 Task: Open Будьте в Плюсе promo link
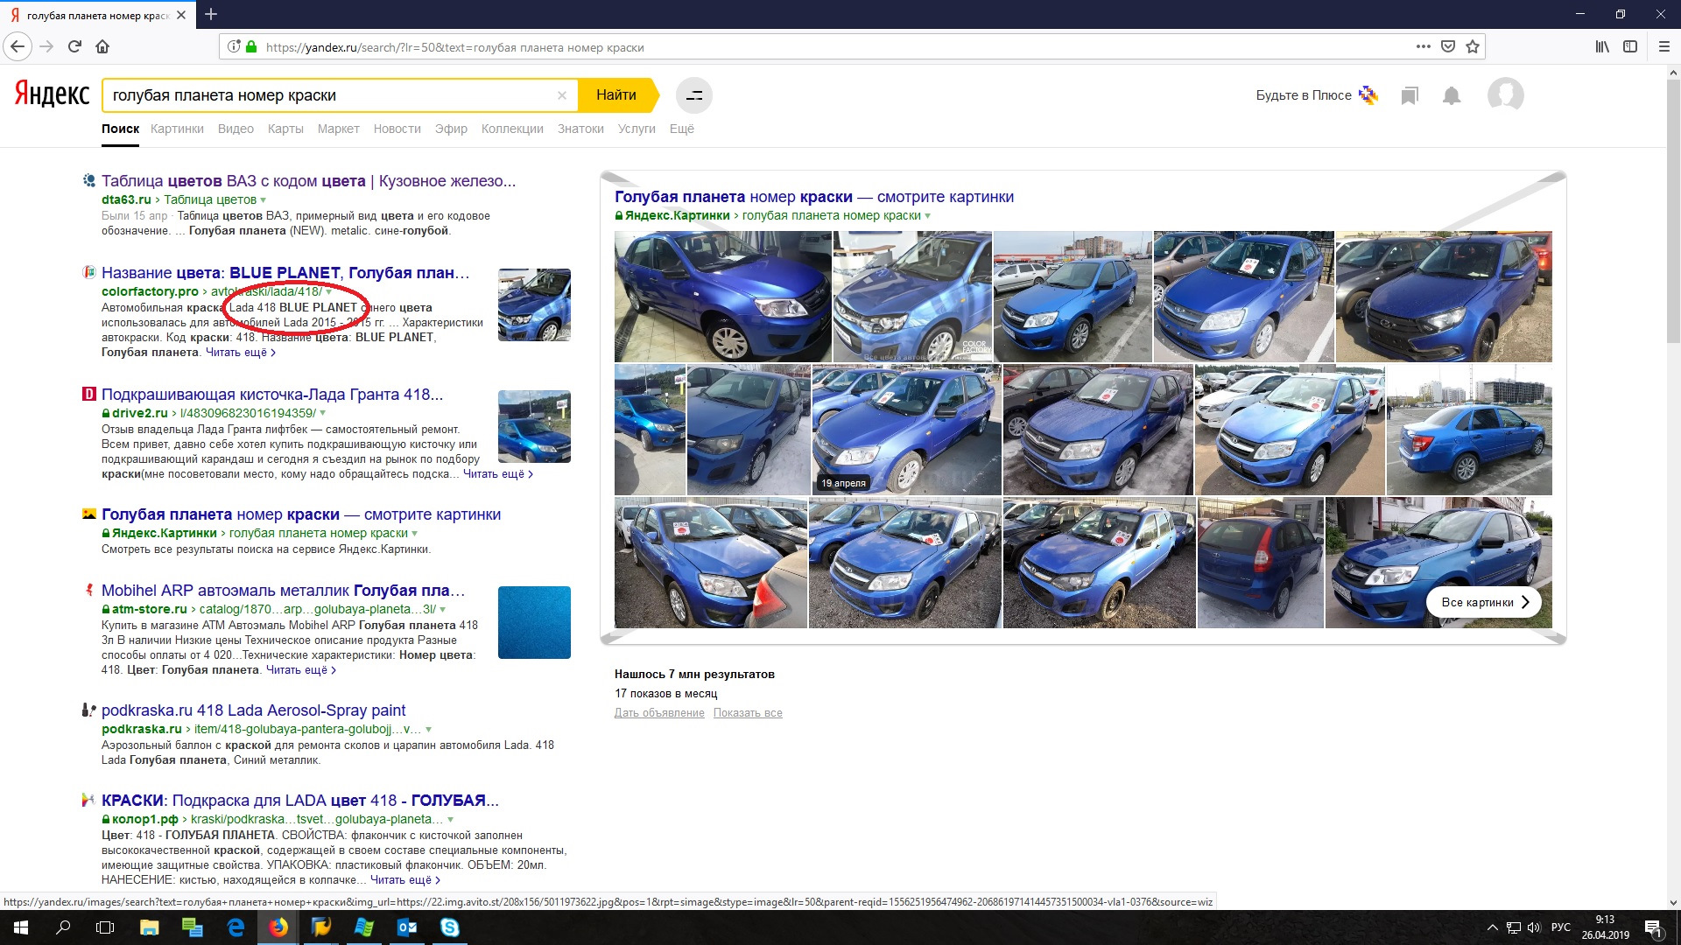[1317, 95]
